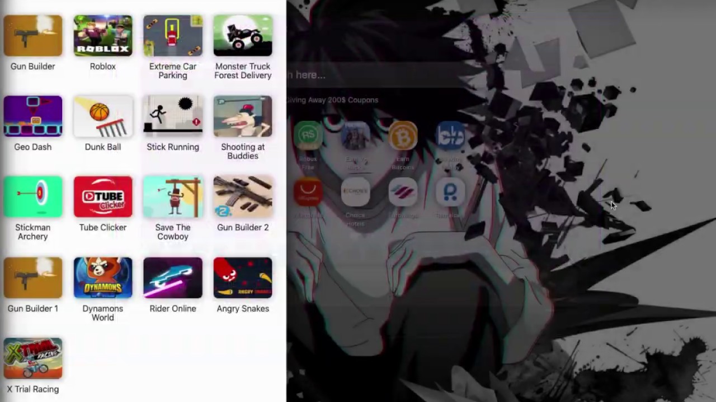Open the Geo Dash game
The image size is (716, 402).
tap(33, 116)
